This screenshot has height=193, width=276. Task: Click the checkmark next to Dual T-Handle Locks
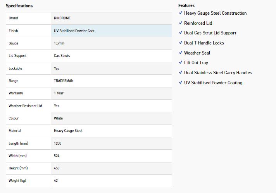[181, 43]
